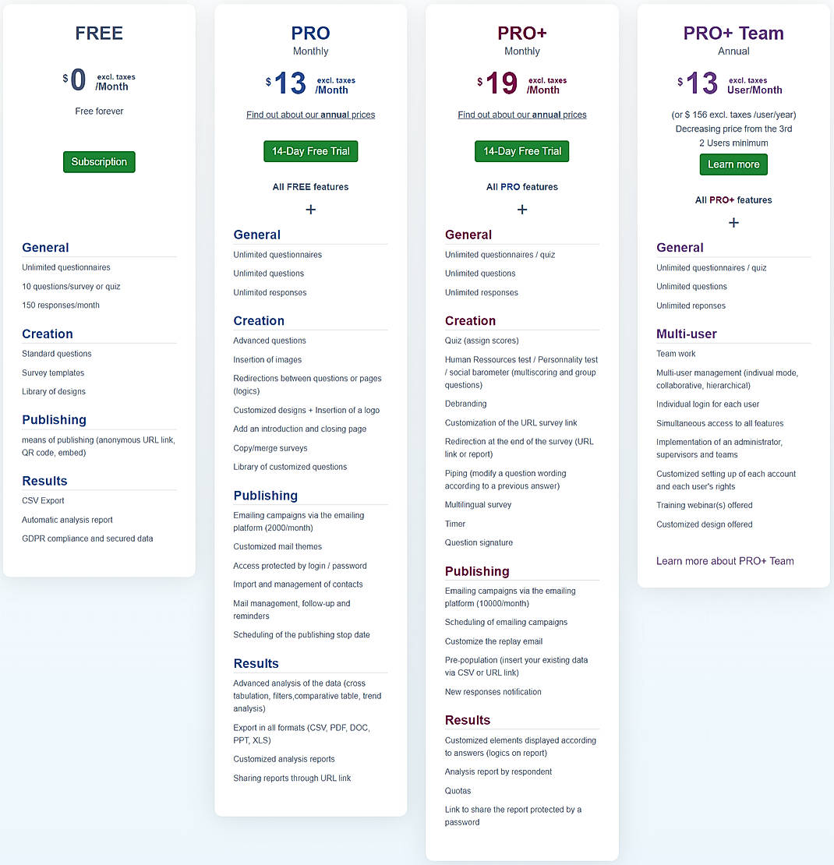Click Learn more on the PRO+ Team plan
The image size is (834, 865).
(x=733, y=164)
